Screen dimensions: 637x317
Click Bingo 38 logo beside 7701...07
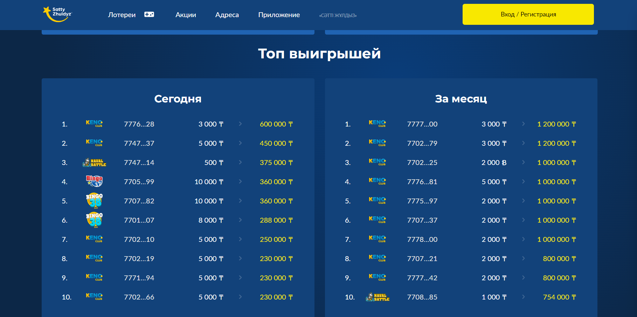pos(94,220)
